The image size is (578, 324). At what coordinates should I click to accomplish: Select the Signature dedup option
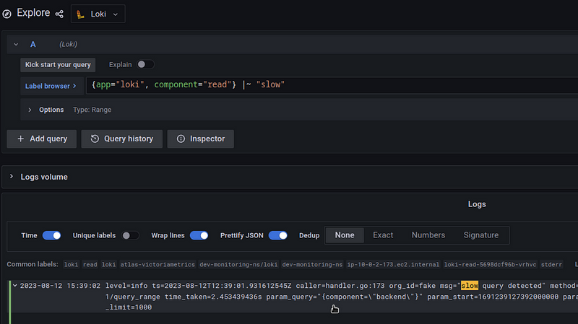pos(480,235)
